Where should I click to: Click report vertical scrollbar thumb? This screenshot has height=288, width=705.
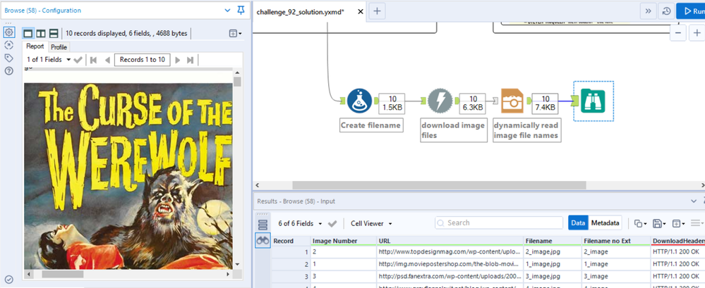click(237, 82)
